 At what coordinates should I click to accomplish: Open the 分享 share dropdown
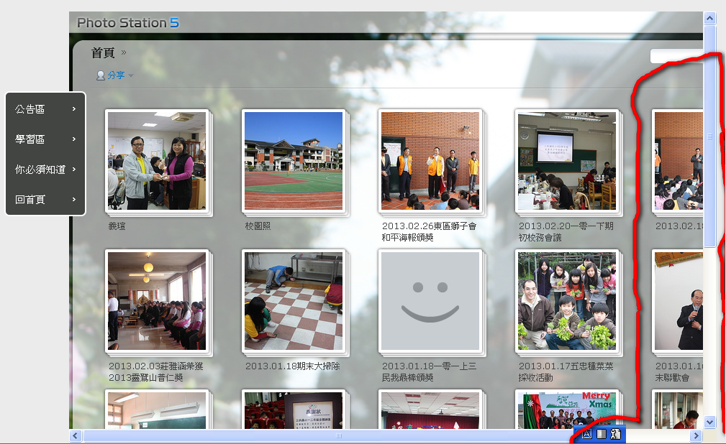pos(115,75)
